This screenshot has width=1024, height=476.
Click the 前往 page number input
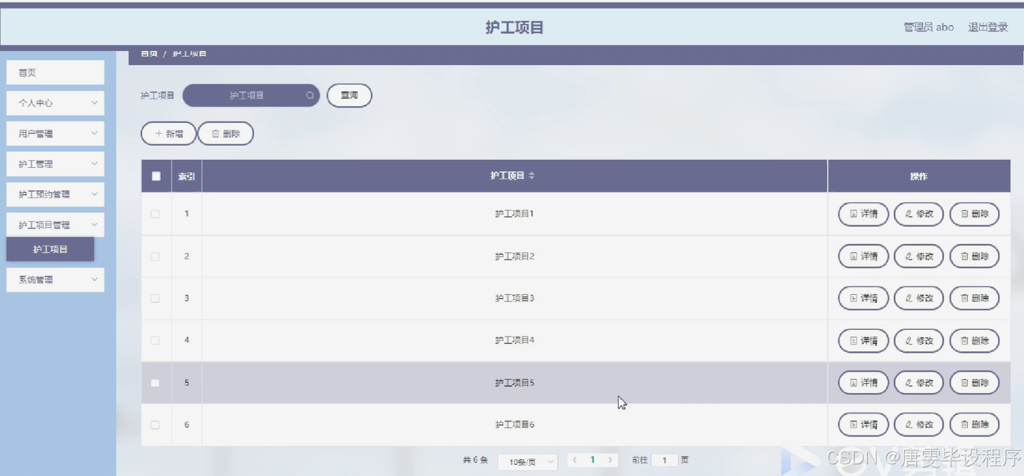click(664, 460)
